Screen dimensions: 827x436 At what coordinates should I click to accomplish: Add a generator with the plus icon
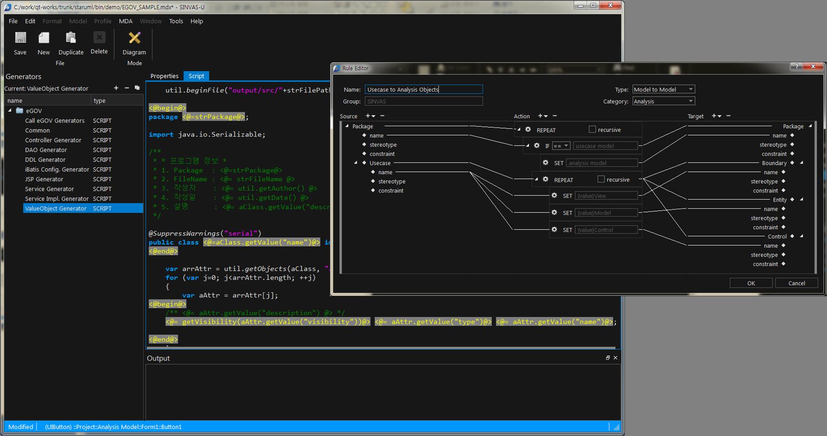click(x=116, y=88)
